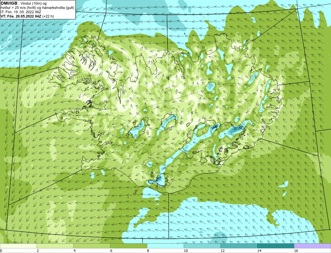
Task: Click the 8–10 m/s light cyan legend swatch
Action: tap(165, 246)
